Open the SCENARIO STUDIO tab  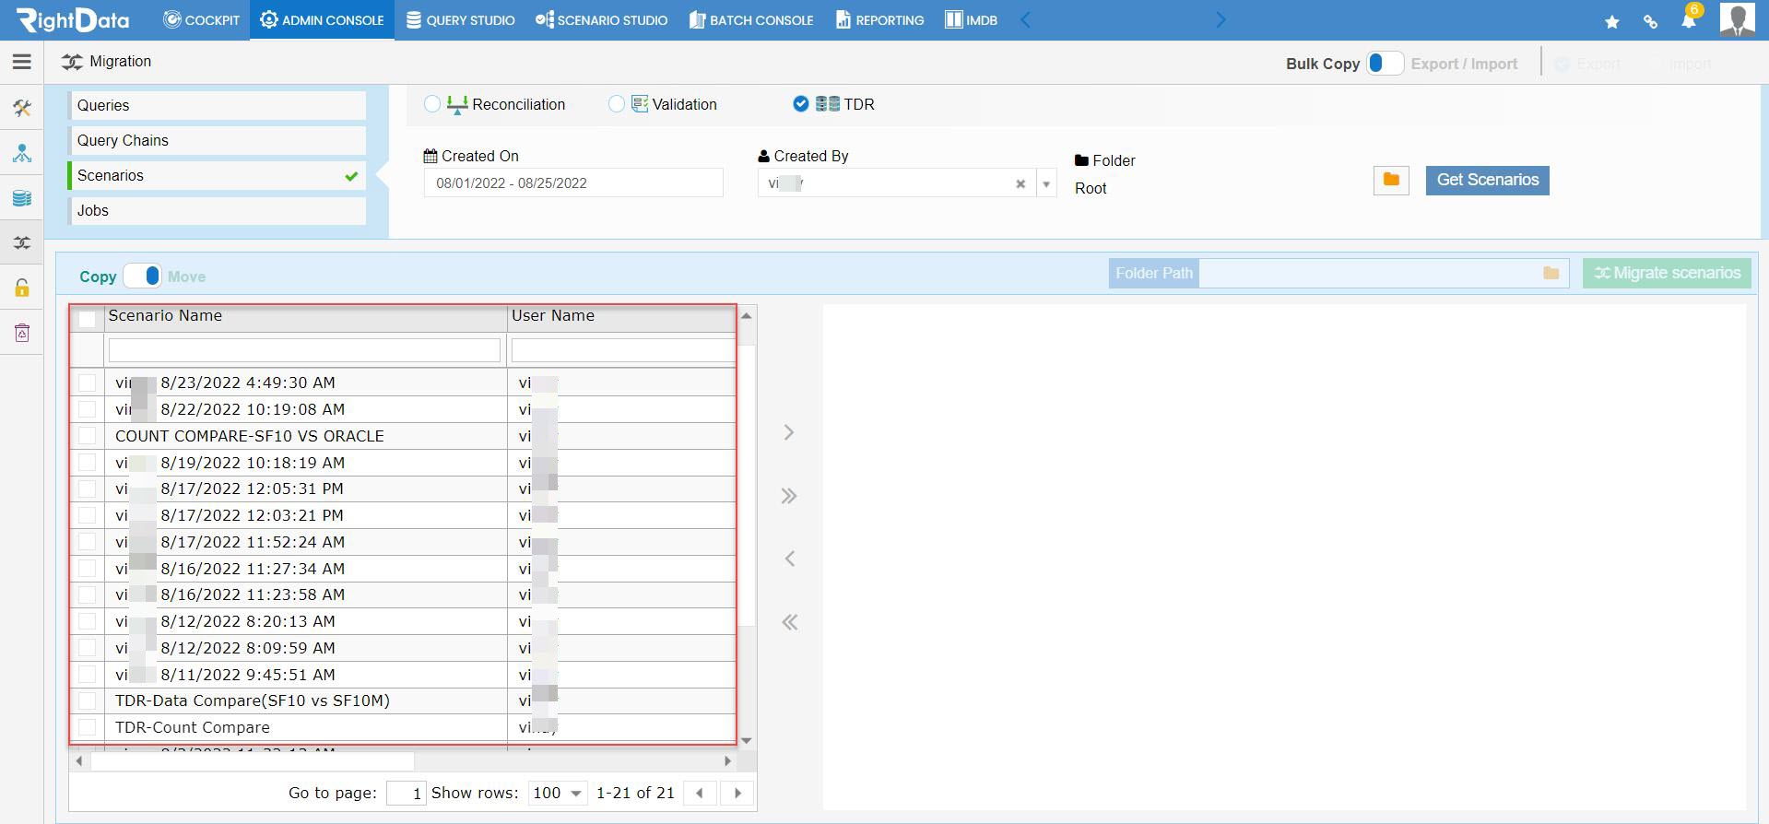pyautogui.click(x=601, y=20)
